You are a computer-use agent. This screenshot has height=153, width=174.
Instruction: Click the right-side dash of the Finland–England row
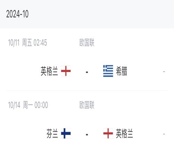[x=164, y=134]
